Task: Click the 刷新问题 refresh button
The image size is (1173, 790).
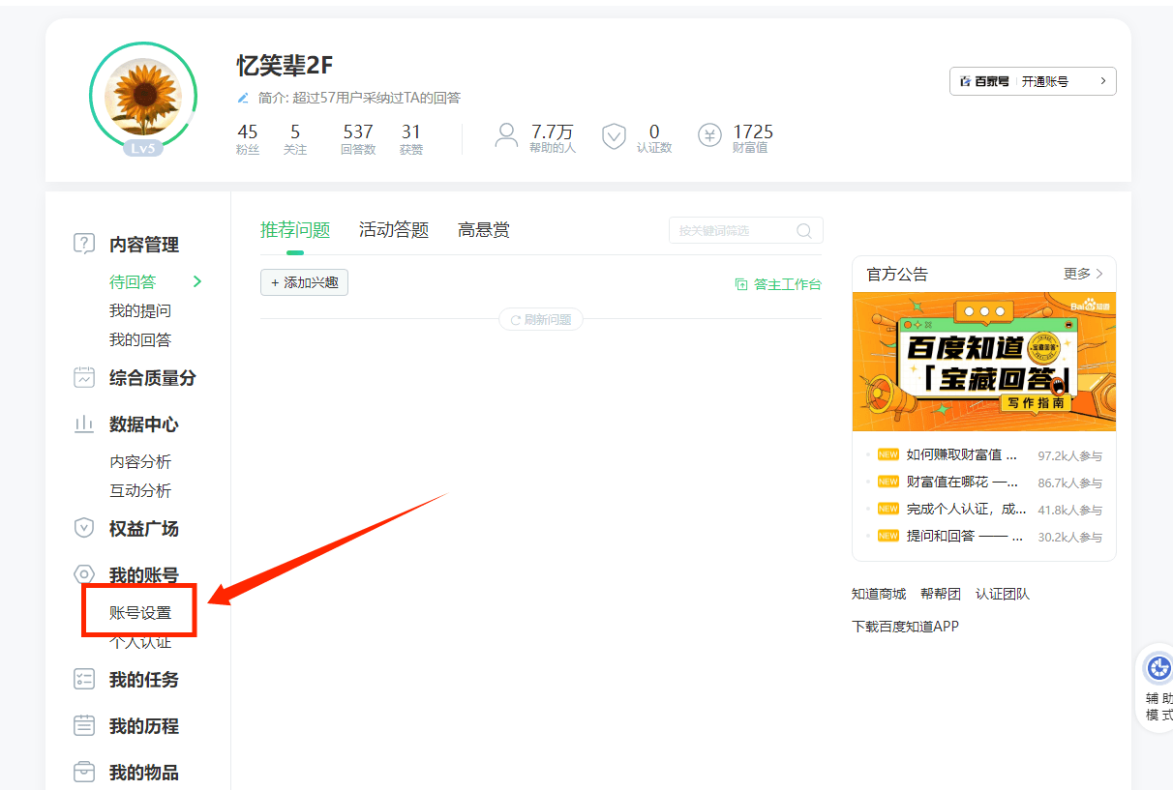Action: (541, 319)
